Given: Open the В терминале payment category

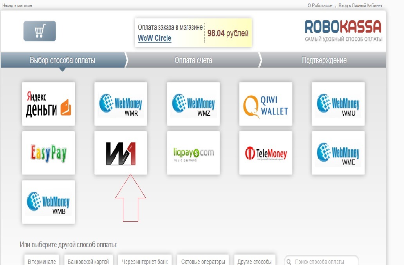Looking at the screenshot, I should coord(42,261).
